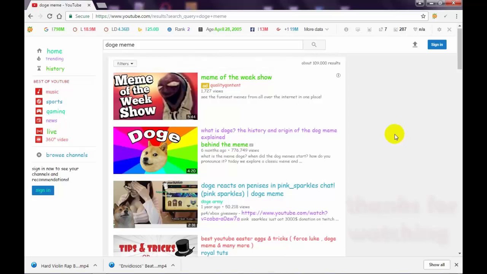Open the browser home page icon

coord(59,16)
